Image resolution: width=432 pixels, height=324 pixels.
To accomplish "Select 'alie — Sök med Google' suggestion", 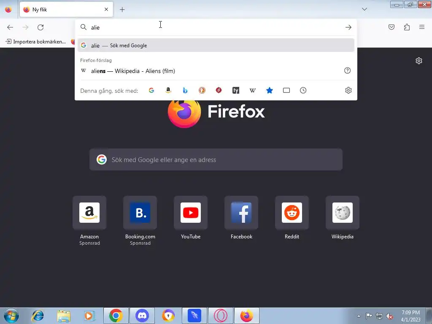I will [x=216, y=46].
